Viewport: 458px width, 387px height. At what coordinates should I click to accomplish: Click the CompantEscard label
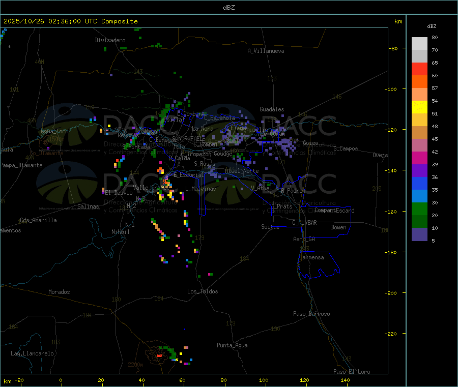pyautogui.click(x=334, y=210)
